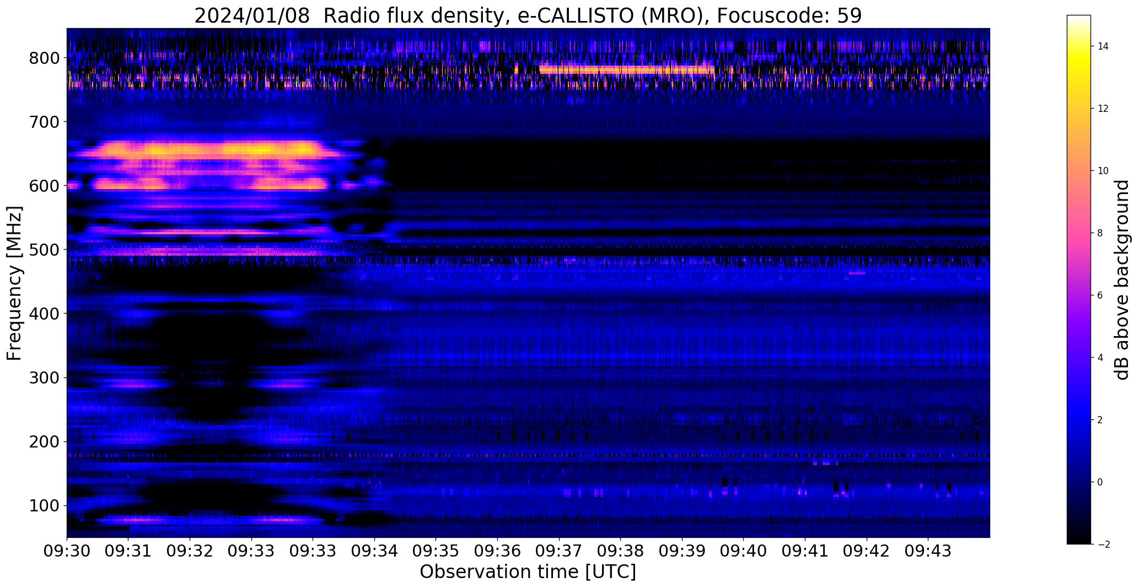The height and width of the screenshot is (588, 1139).
Task: Click the vertical dB colorbar gradient
Action: [1079, 279]
